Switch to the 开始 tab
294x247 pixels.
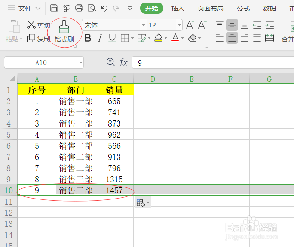(151, 8)
